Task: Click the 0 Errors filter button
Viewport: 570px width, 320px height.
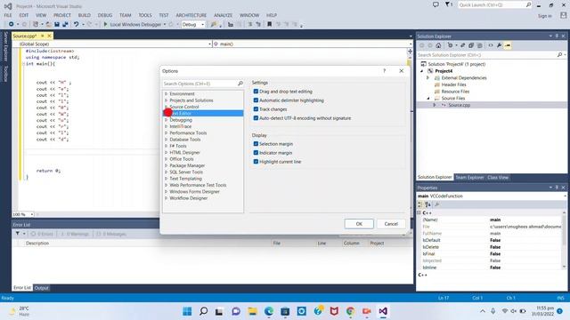Action: (42, 234)
